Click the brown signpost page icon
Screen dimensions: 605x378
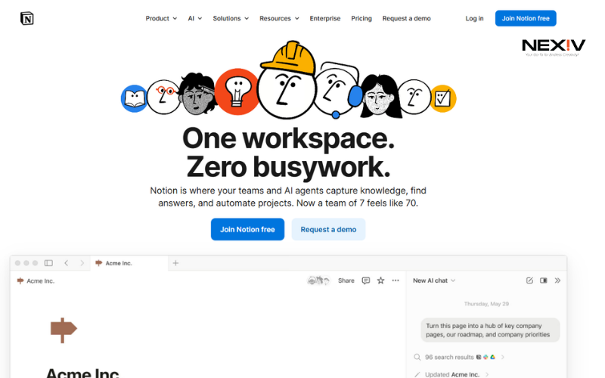tap(64, 330)
